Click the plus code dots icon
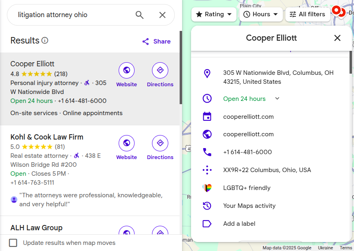The height and width of the screenshot is (251, 354). coord(207,170)
